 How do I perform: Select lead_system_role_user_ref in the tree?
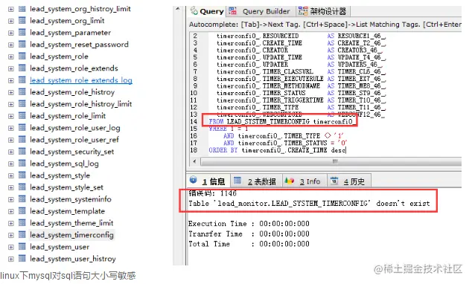coord(74,140)
